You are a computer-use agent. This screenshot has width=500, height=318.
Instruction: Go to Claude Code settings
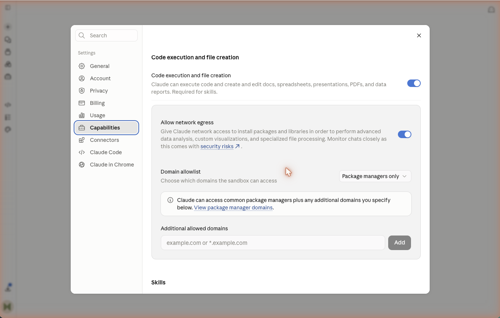pos(106,152)
